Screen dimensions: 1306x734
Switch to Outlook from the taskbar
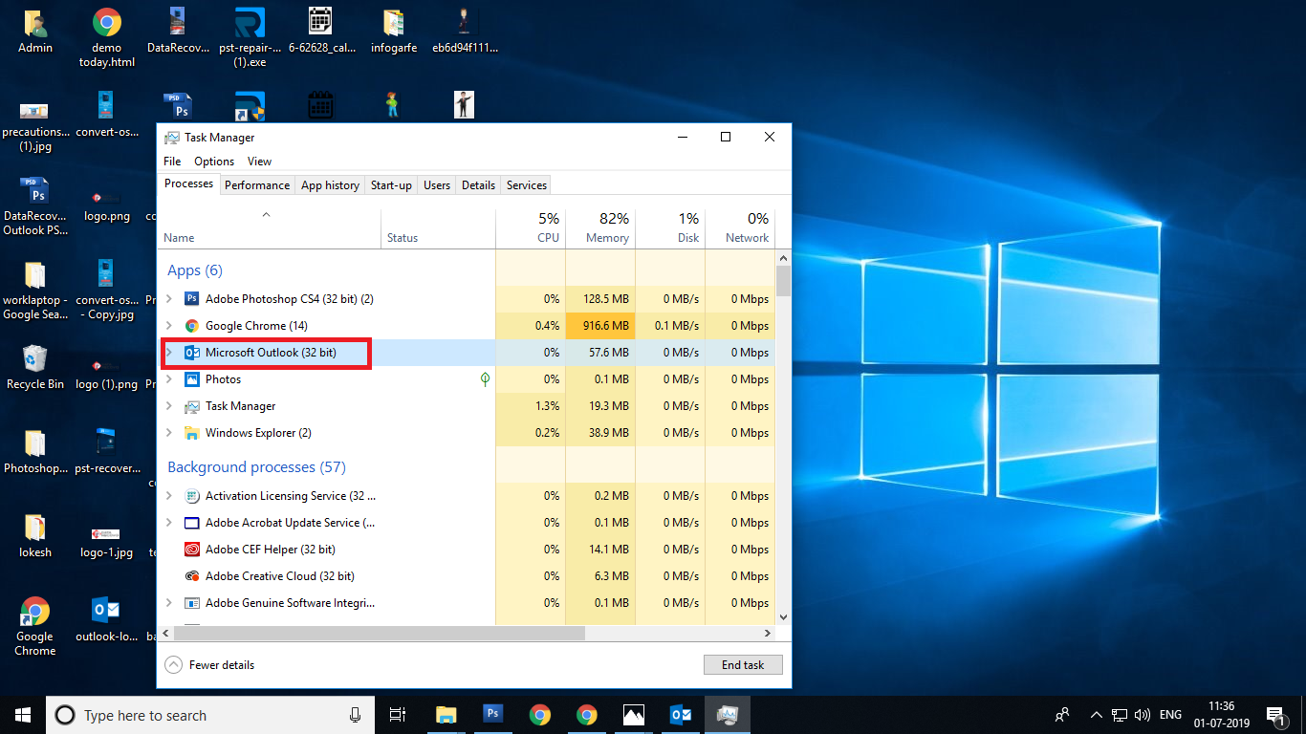[x=681, y=714]
